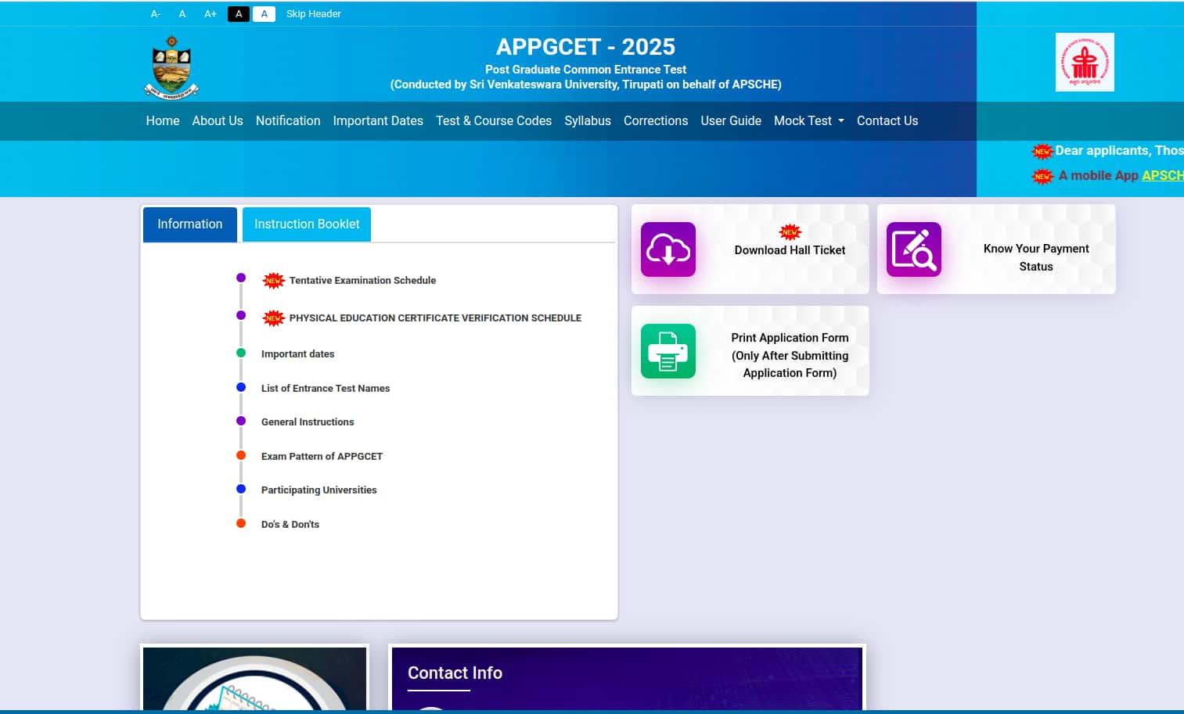1184x714 pixels.
Task: Click NEW badge above Download Hall Ticket
Action: coord(790,232)
